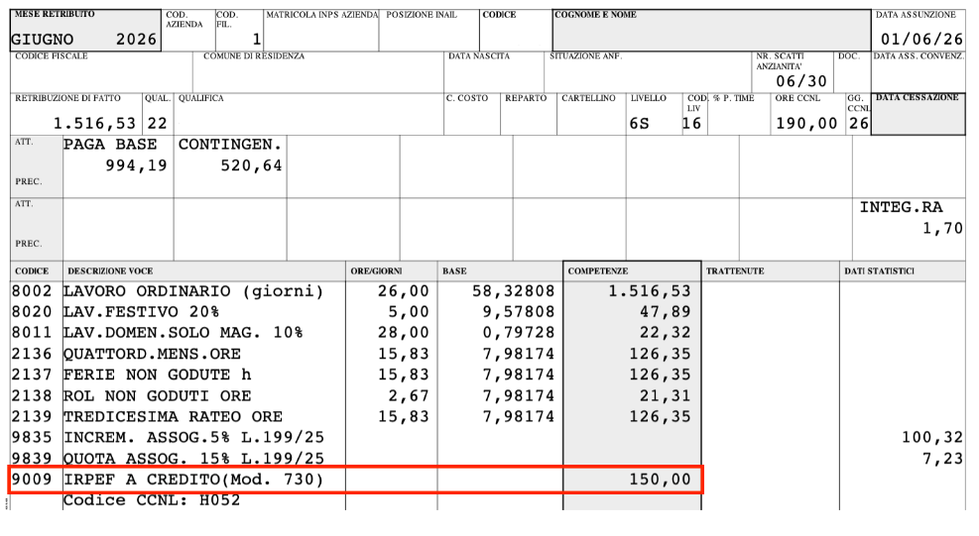Click competenze amount 22,32
The image size is (979, 536).
click(665, 333)
